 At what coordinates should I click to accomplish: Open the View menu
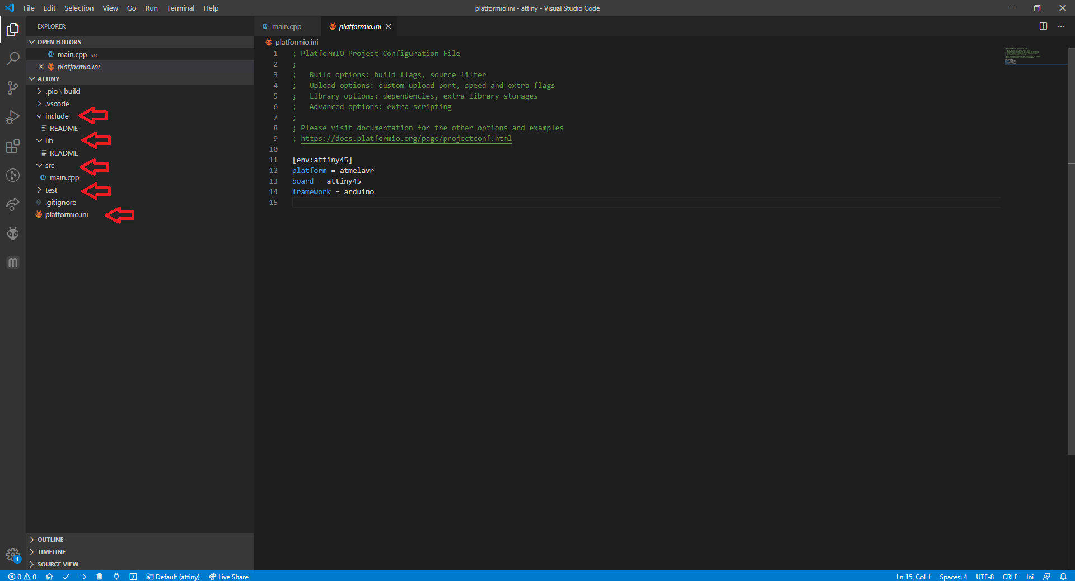click(110, 8)
